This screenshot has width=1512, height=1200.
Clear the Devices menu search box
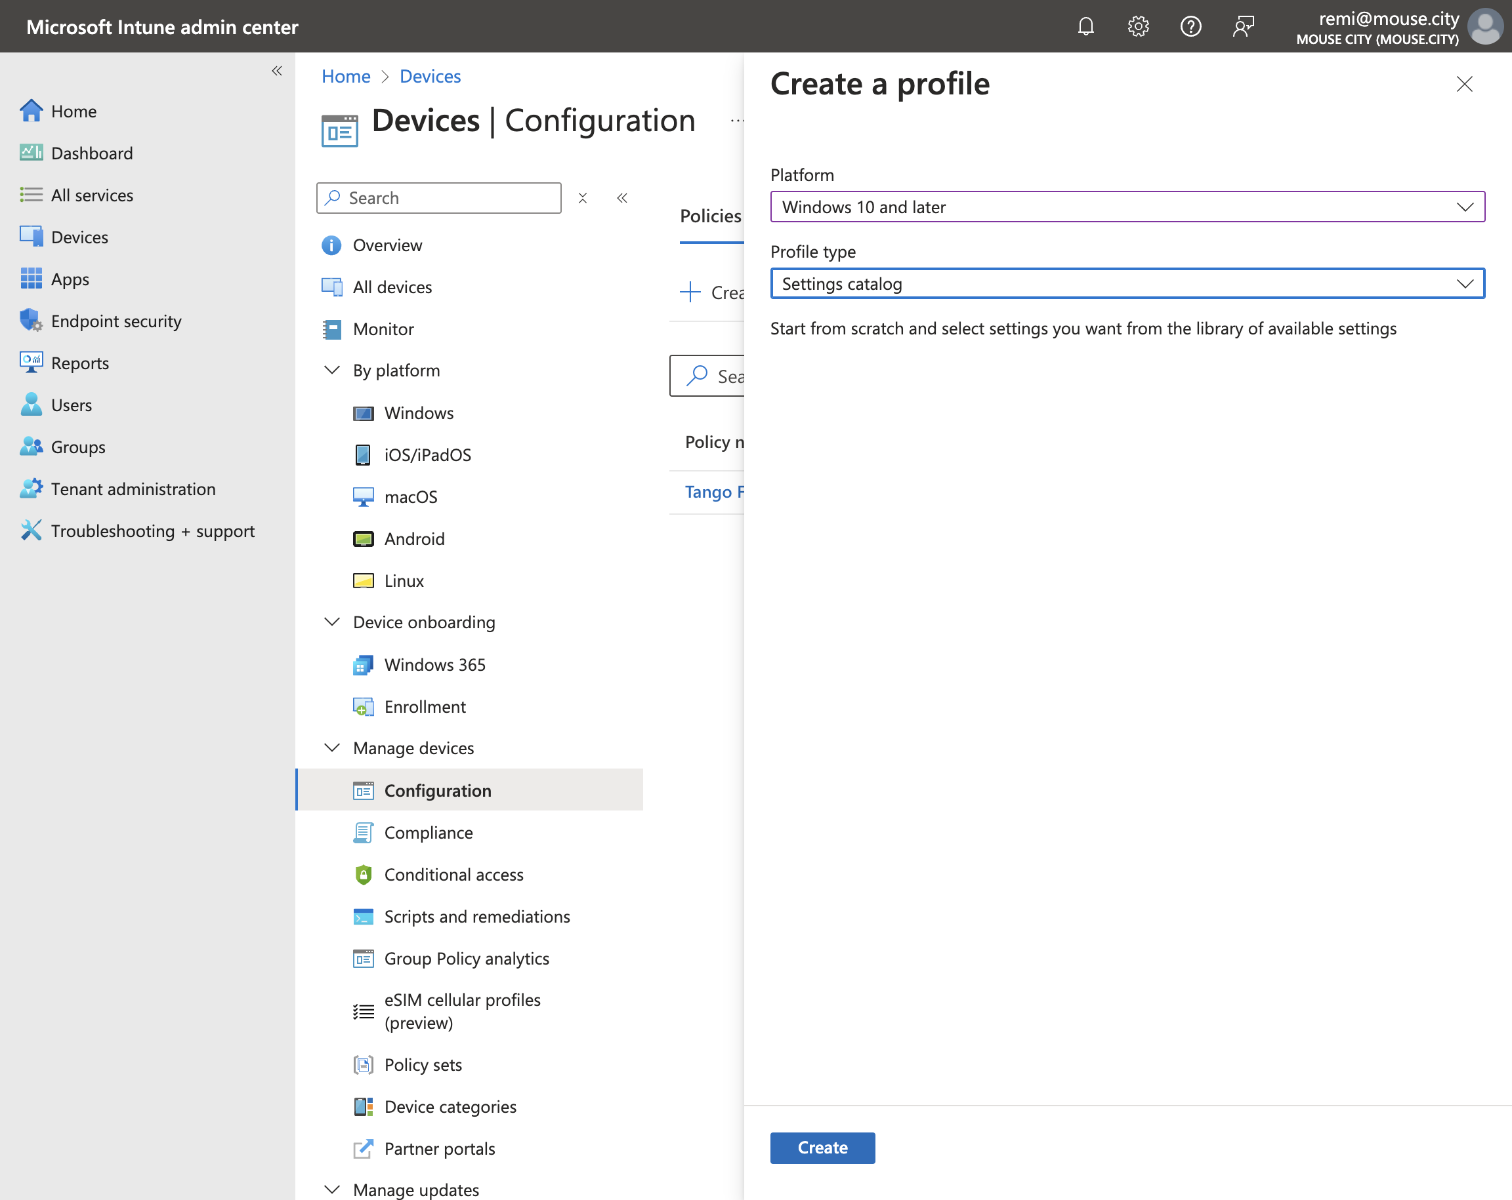pyautogui.click(x=582, y=197)
